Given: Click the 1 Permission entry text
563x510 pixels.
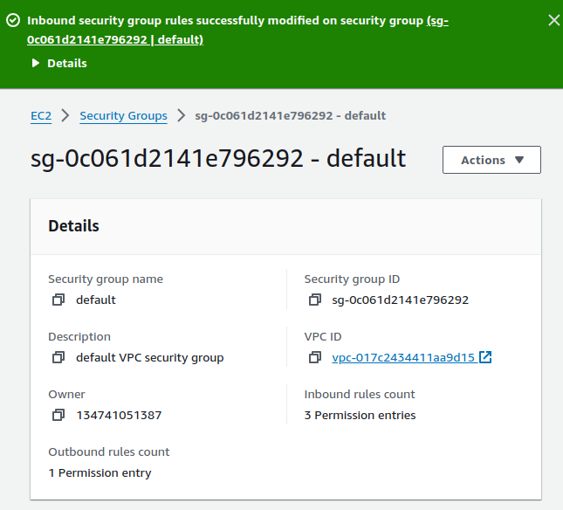Looking at the screenshot, I should pos(100,472).
